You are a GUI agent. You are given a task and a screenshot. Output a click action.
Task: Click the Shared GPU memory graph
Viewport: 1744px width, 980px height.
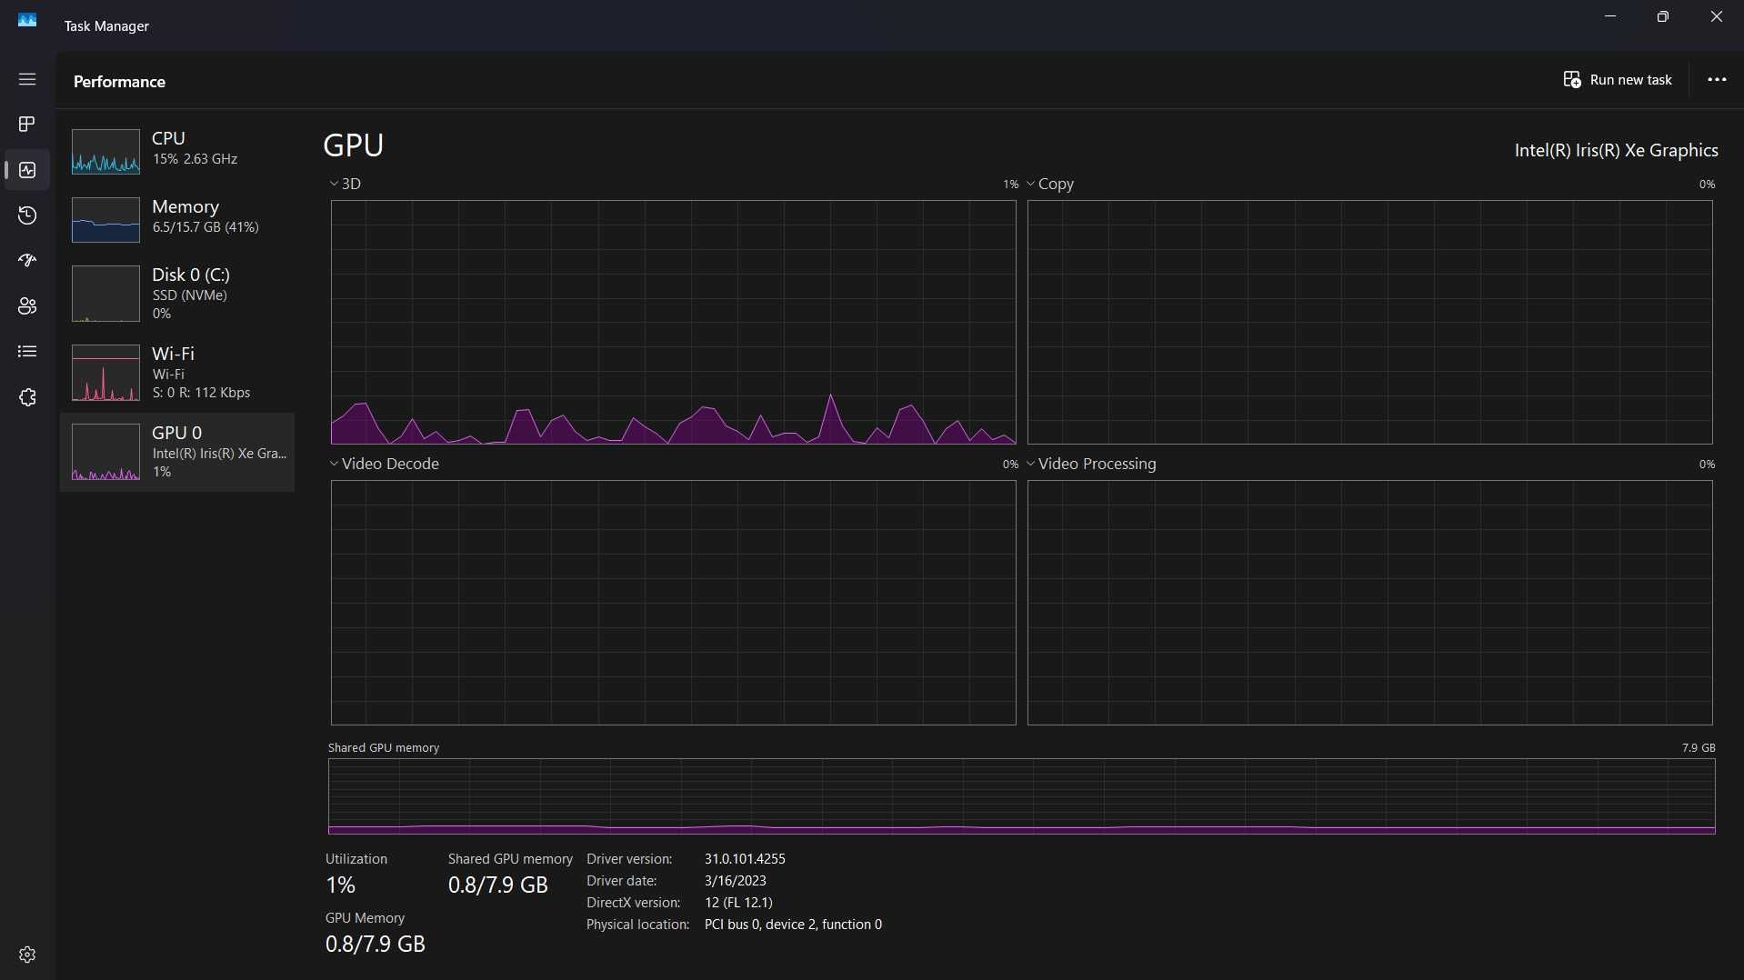coord(1021,795)
